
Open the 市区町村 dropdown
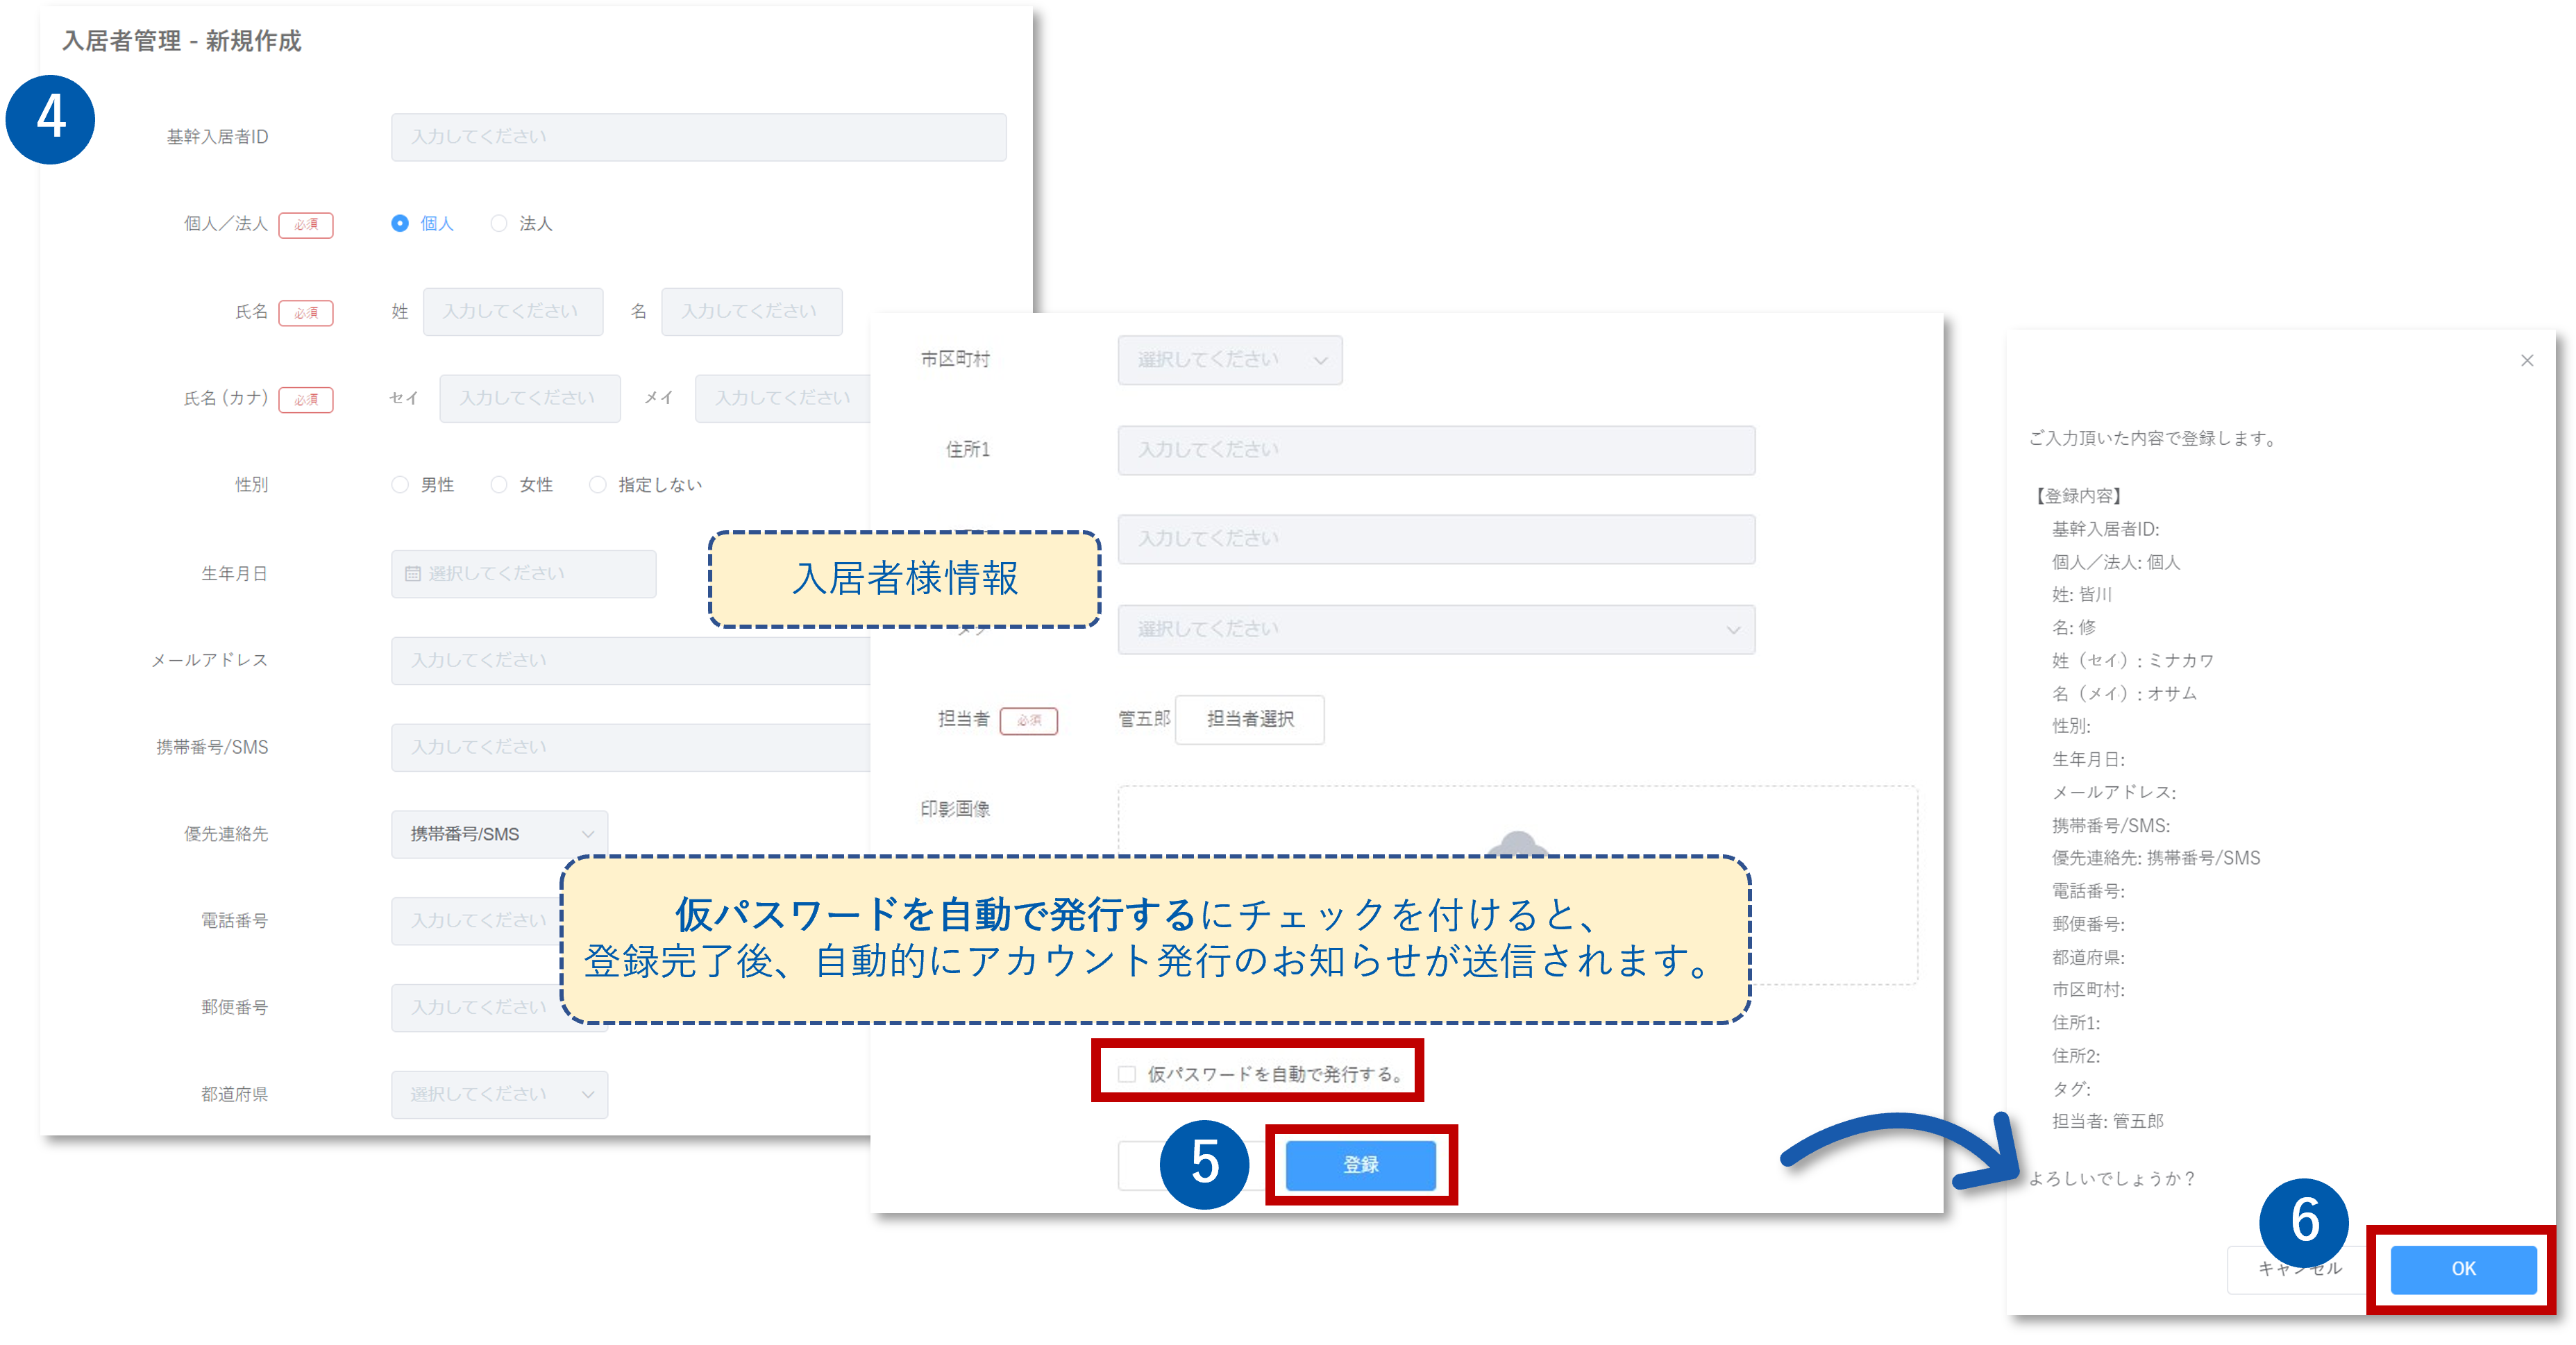(1229, 359)
